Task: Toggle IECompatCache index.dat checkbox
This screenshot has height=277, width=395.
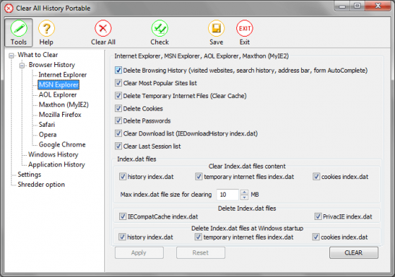Action: (x=123, y=216)
